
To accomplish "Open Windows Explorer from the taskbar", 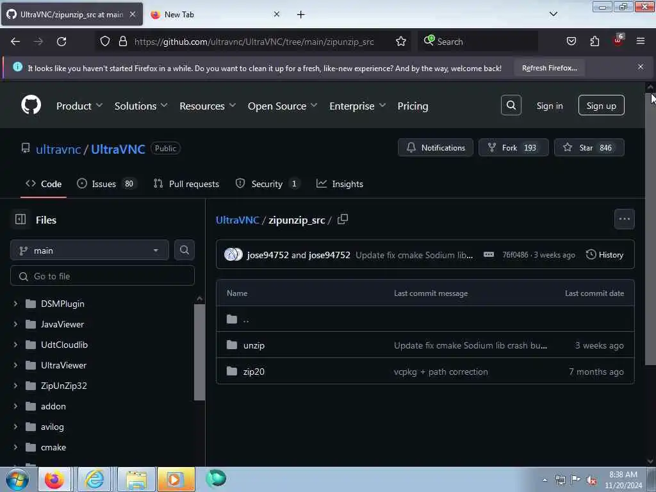I will pyautogui.click(x=136, y=479).
